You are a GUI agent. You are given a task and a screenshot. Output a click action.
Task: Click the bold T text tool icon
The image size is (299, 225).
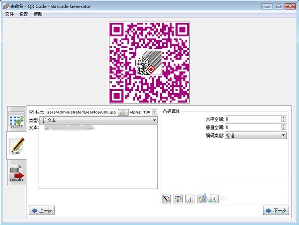click(x=178, y=199)
